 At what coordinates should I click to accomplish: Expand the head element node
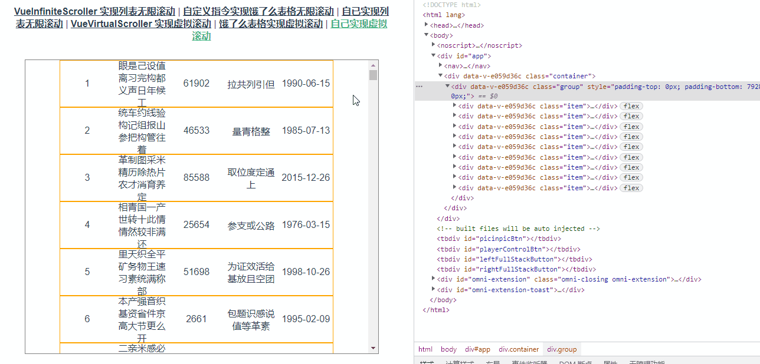[426, 25]
